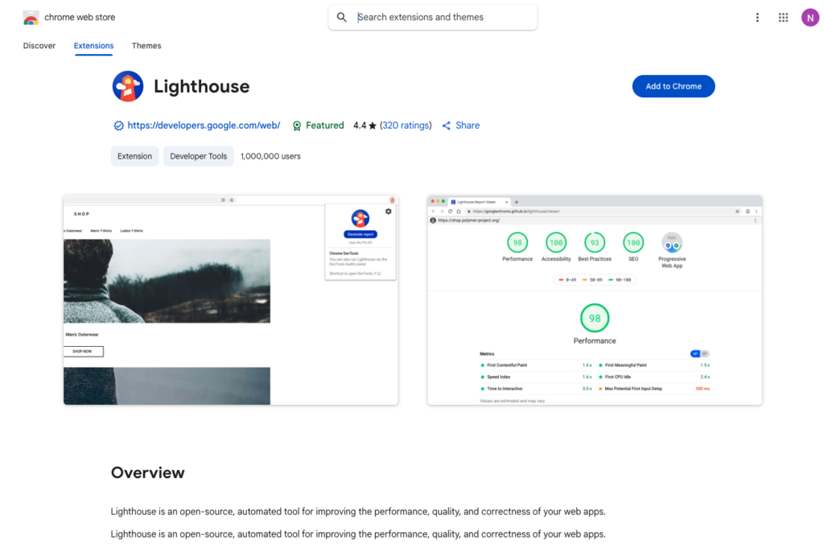
Task: Toggle the Metrics view switch in screenshot
Action: point(699,354)
